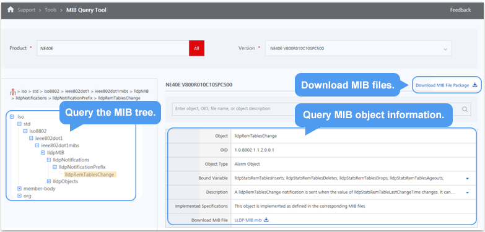This screenshot has width=485, height=232.
Task: Select the Object value lldpRemTablesChange
Action: [x=255, y=136]
